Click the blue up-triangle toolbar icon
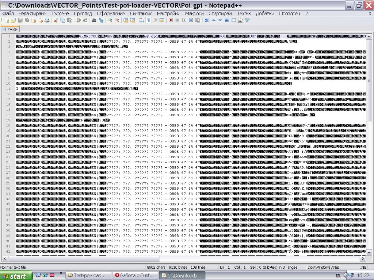 pos(213,20)
